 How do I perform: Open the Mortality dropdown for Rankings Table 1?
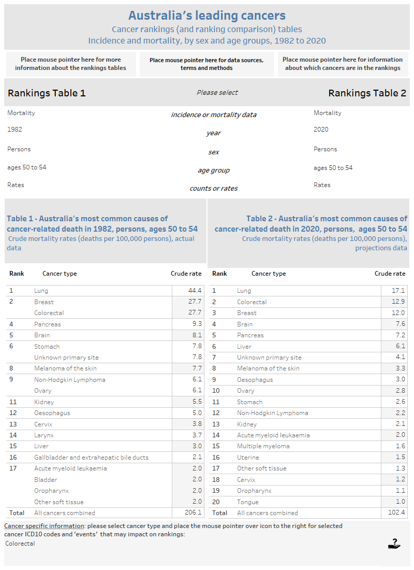tap(21, 113)
